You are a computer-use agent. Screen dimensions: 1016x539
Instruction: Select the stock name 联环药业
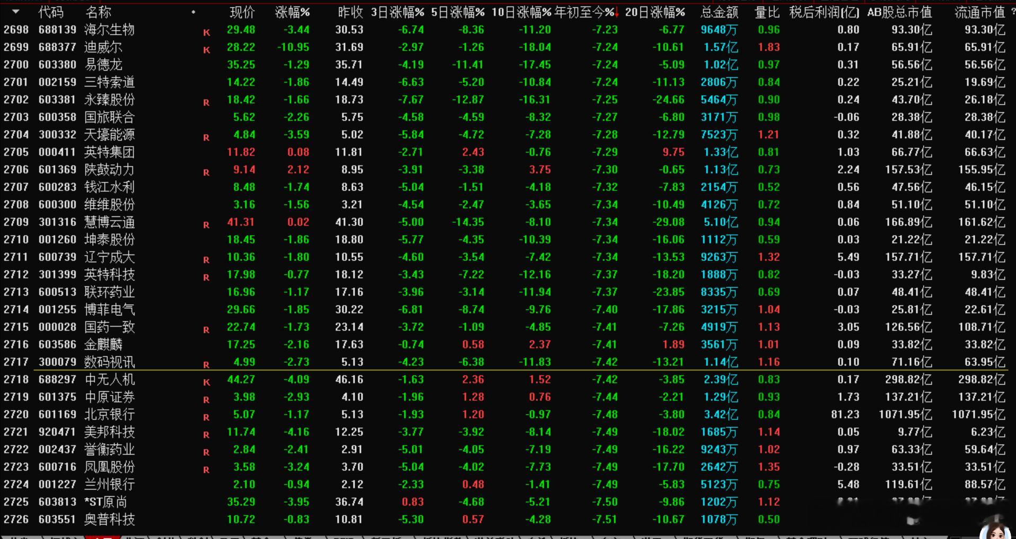click(x=110, y=292)
